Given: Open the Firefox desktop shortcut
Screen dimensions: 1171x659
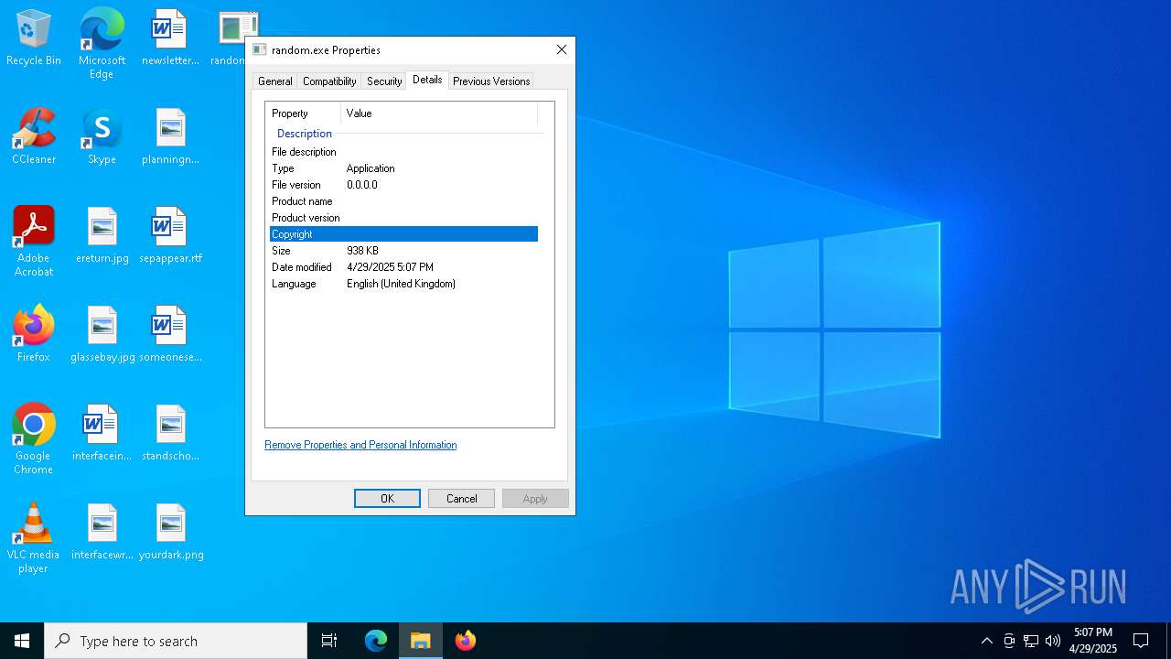Looking at the screenshot, I should click(34, 334).
